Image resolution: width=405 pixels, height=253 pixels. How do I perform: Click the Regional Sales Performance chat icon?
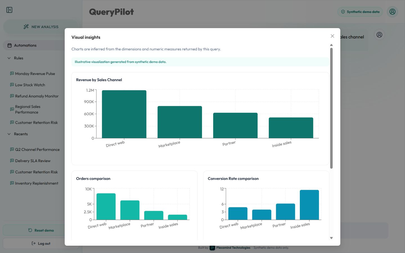pos(12,109)
